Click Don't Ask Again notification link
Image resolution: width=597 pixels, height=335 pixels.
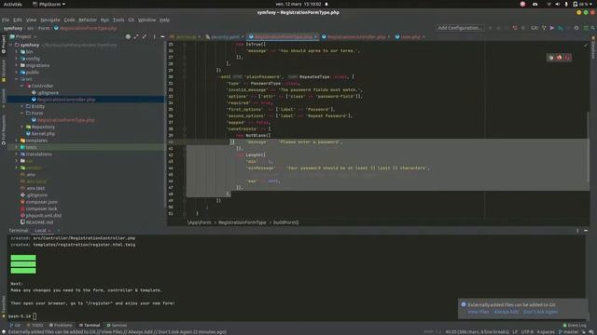point(540,312)
